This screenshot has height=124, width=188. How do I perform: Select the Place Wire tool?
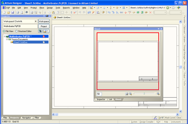(x=109, y=12)
